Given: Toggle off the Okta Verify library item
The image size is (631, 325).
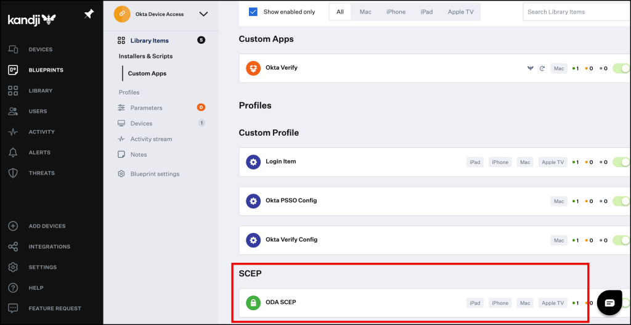Looking at the screenshot, I should [622, 68].
